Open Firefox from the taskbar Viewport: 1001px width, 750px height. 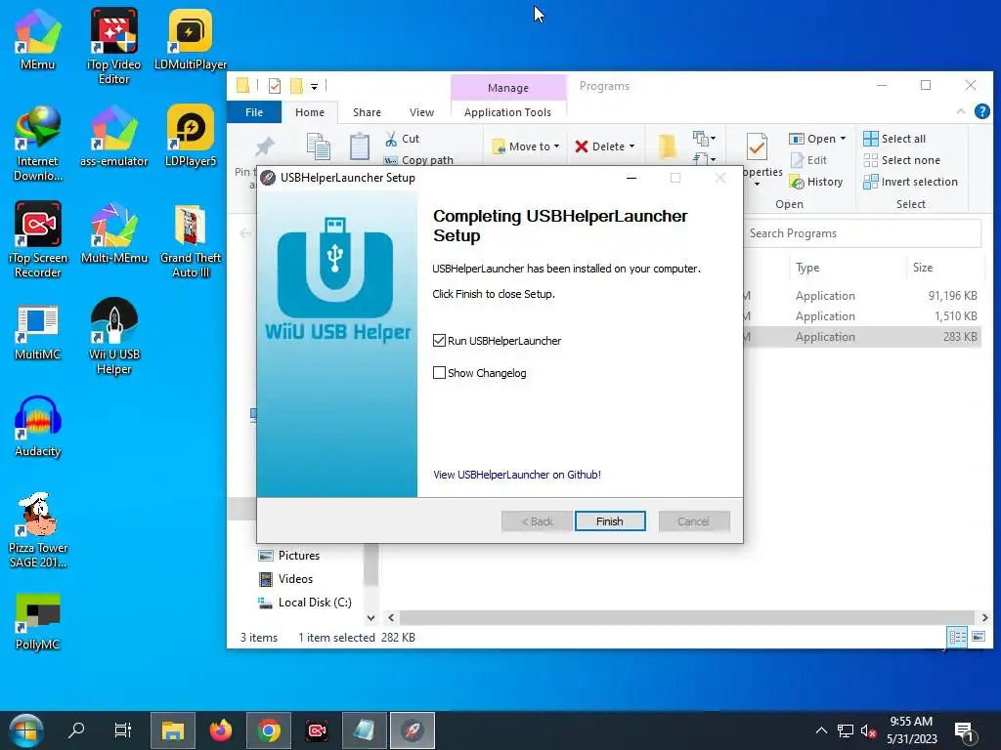[x=221, y=730]
